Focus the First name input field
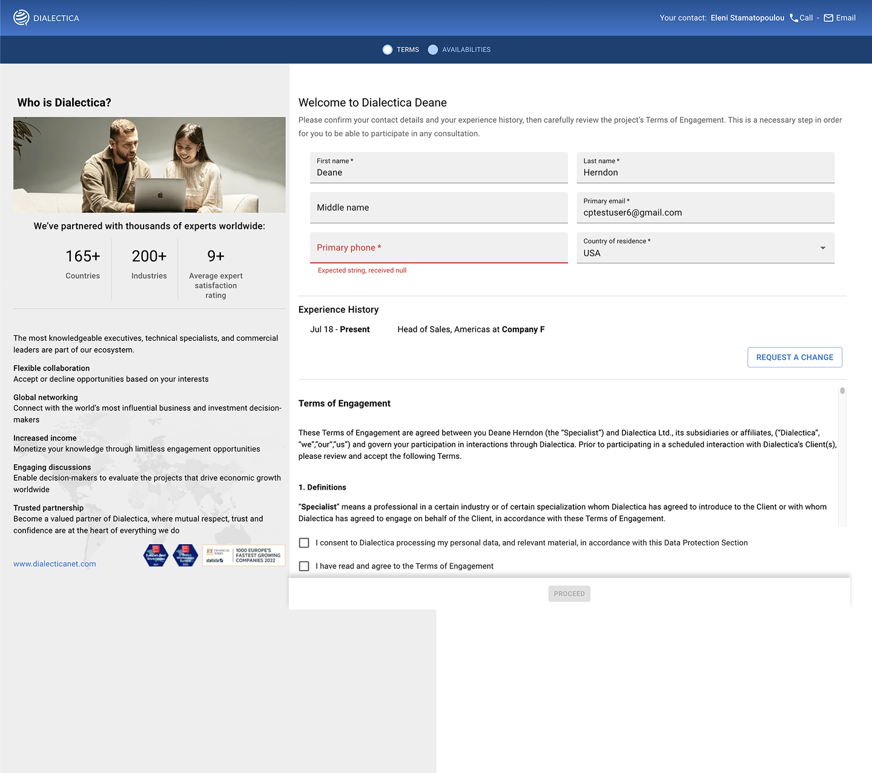 pos(439,168)
